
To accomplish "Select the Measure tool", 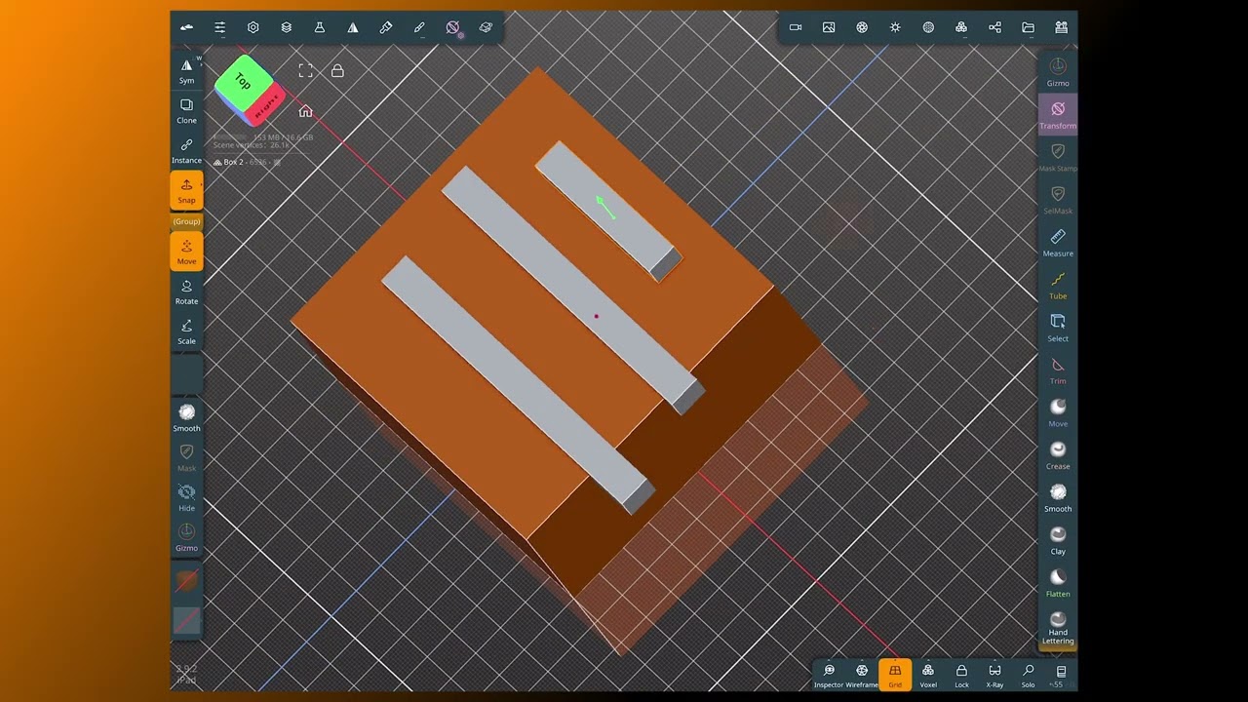I will pos(1058,242).
